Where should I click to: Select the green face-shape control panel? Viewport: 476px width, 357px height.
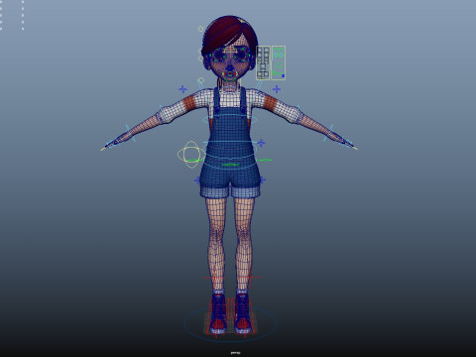coord(279,62)
